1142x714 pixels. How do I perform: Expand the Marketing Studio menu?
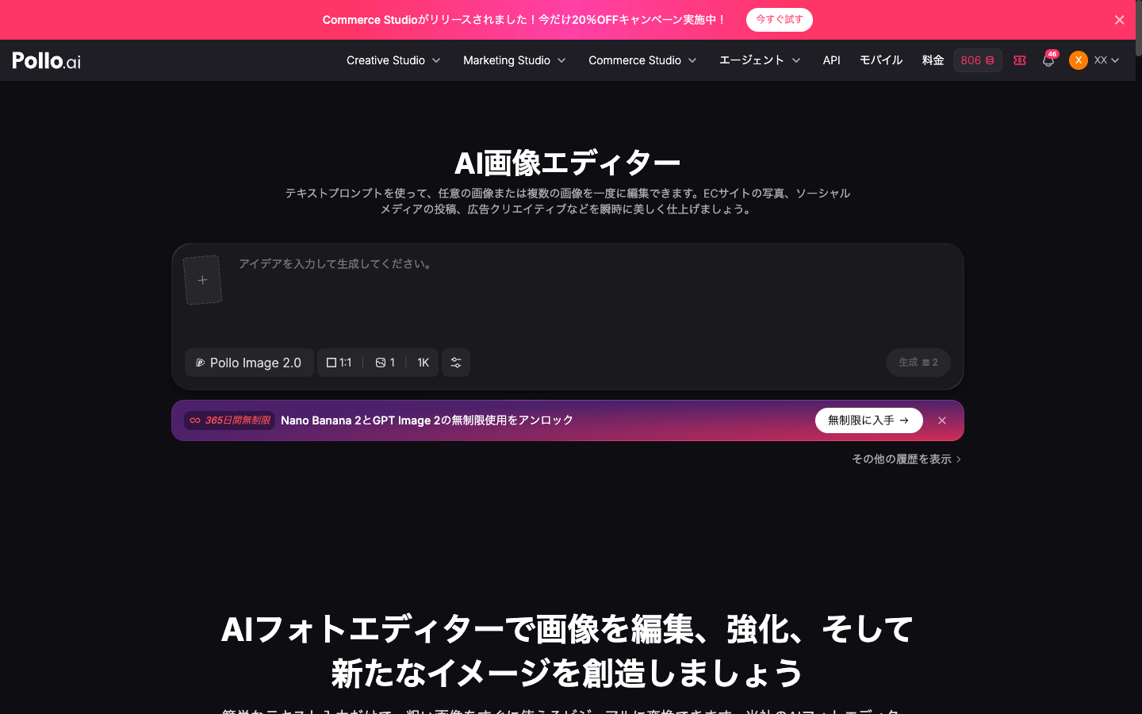pyautogui.click(x=514, y=60)
